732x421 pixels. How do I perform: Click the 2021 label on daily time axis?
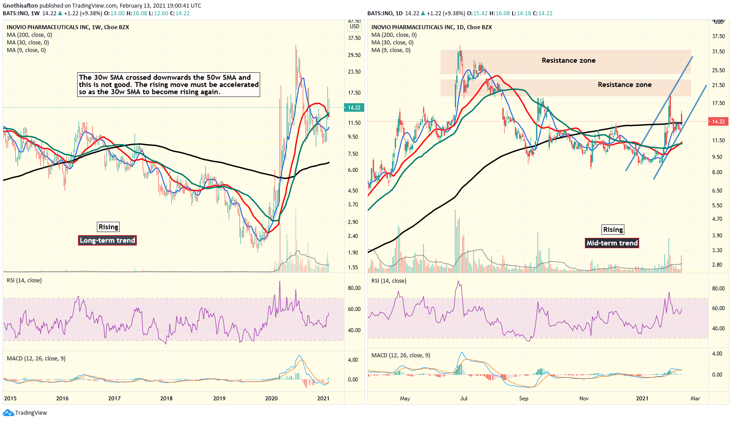tap(642, 399)
